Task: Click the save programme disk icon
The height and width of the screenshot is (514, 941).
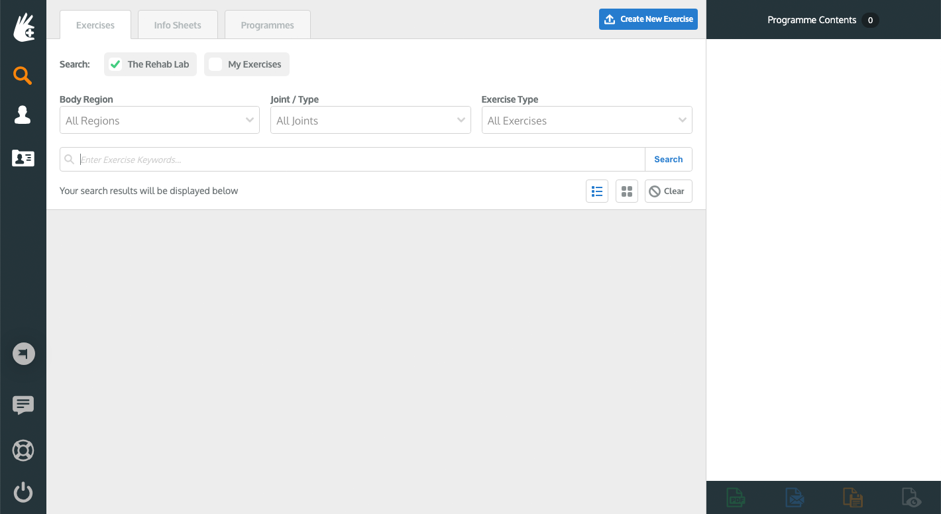Action: 852,497
